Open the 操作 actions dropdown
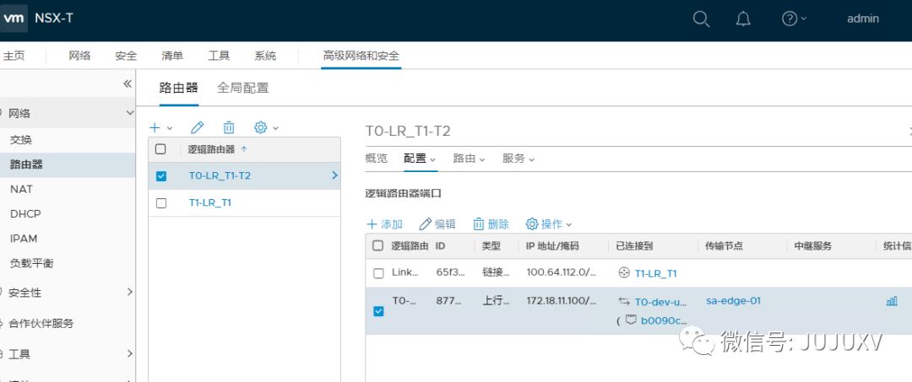This screenshot has height=382, width=912. click(x=549, y=224)
